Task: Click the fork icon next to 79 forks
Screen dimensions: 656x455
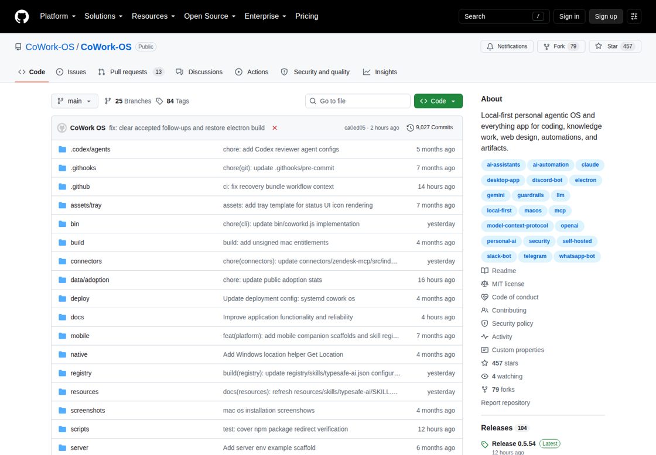Action: (x=484, y=389)
